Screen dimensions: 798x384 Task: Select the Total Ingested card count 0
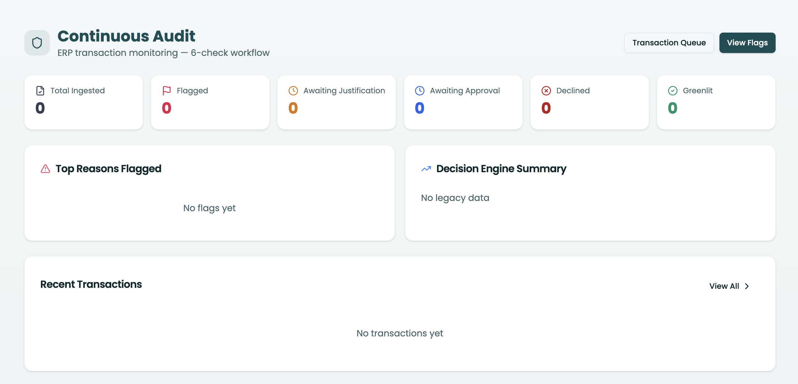pos(40,108)
